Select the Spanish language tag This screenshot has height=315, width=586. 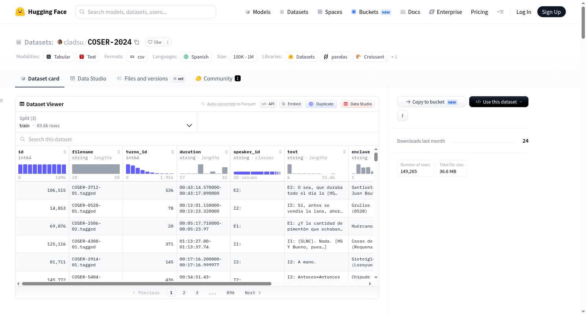point(196,57)
